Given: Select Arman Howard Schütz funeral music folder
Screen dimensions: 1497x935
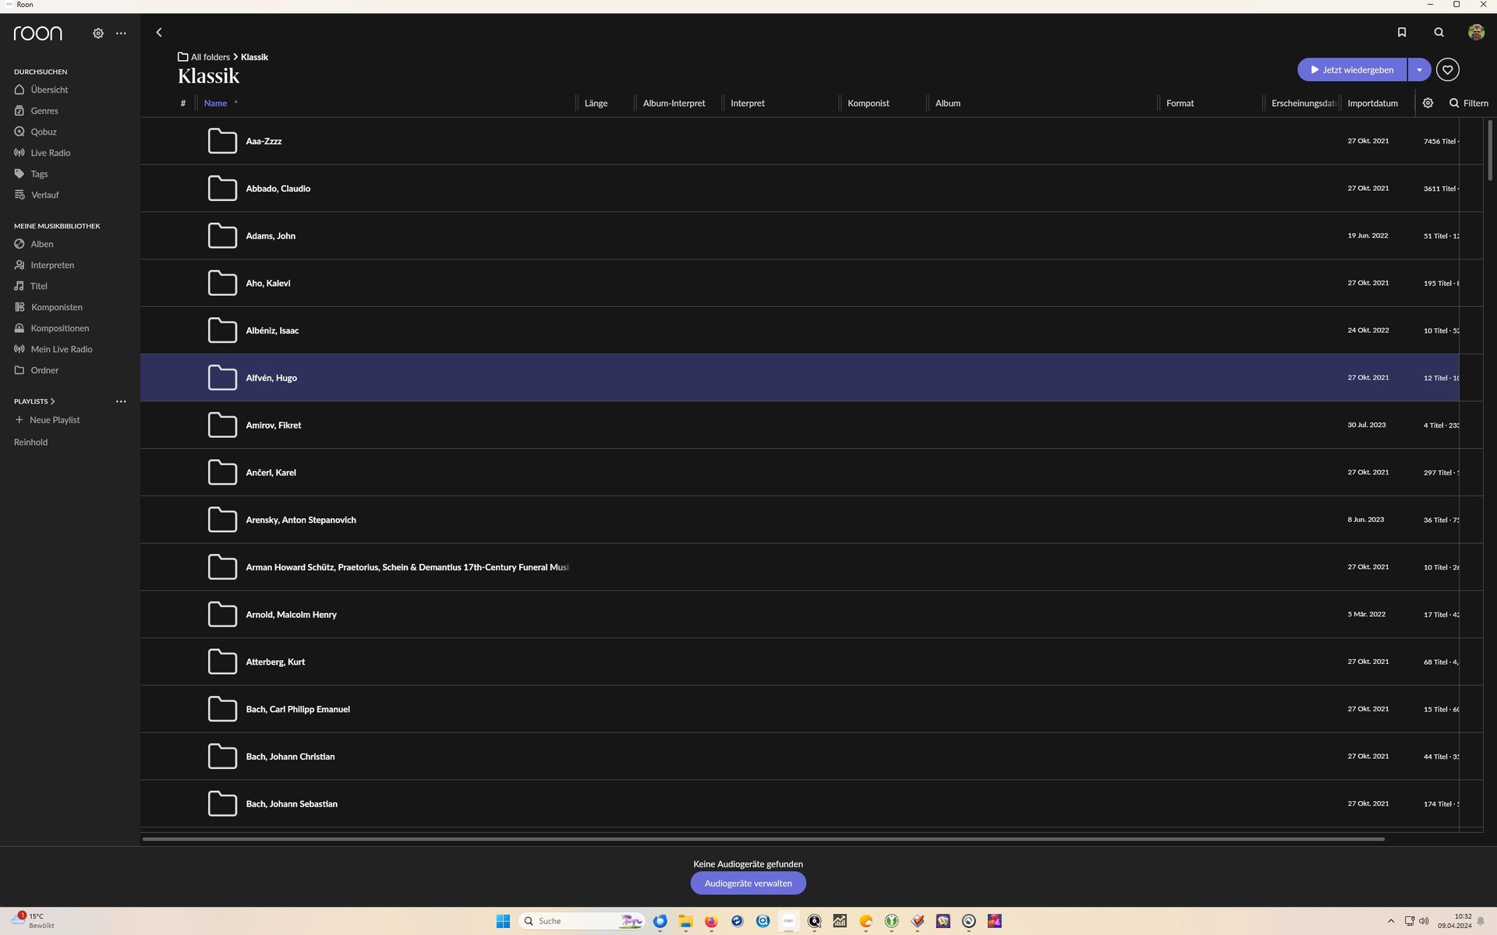Looking at the screenshot, I should (x=799, y=567).
